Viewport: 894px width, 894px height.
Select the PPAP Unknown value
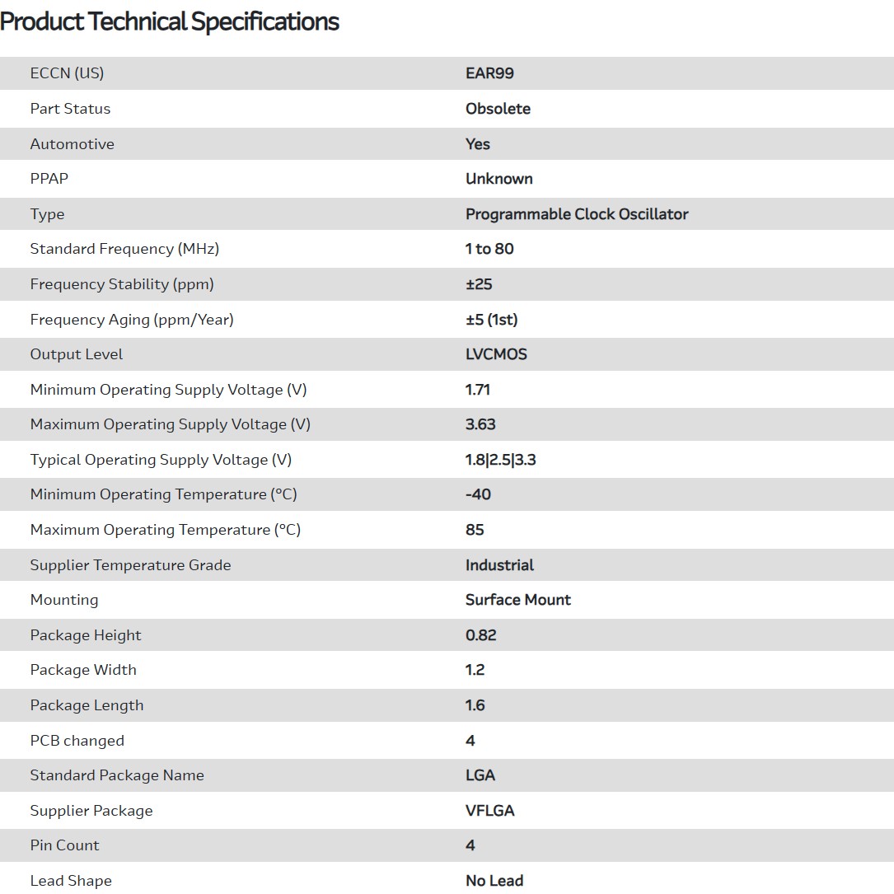(498, 179)
